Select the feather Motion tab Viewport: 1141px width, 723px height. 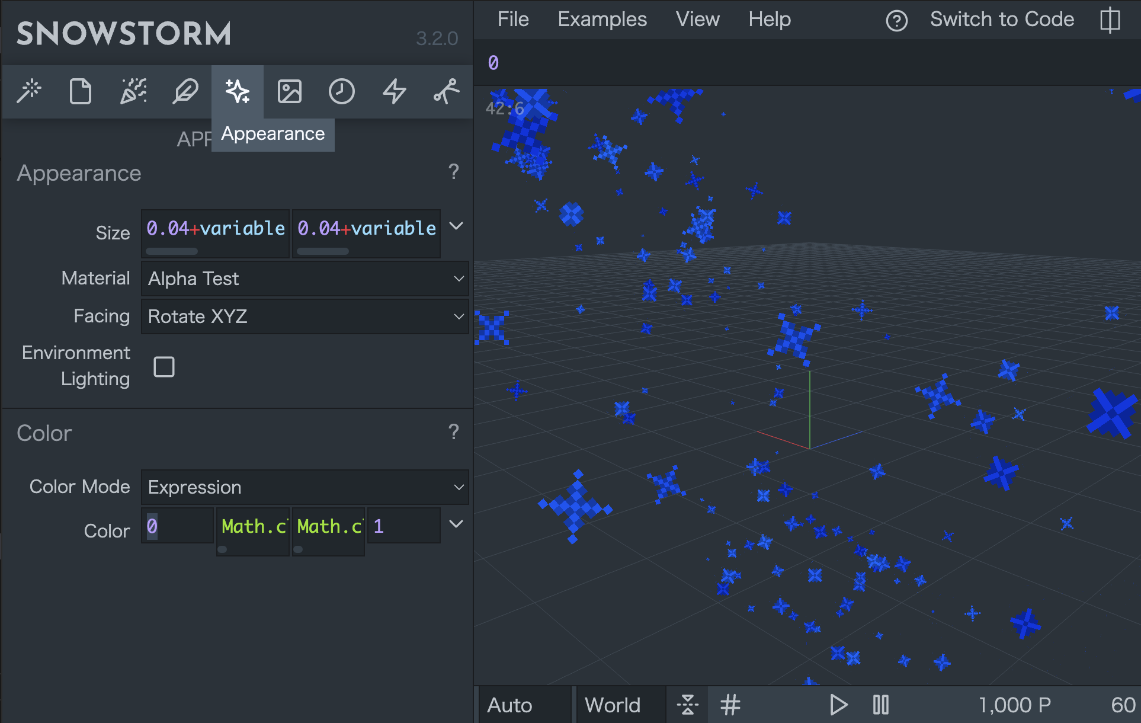[185, 92]
